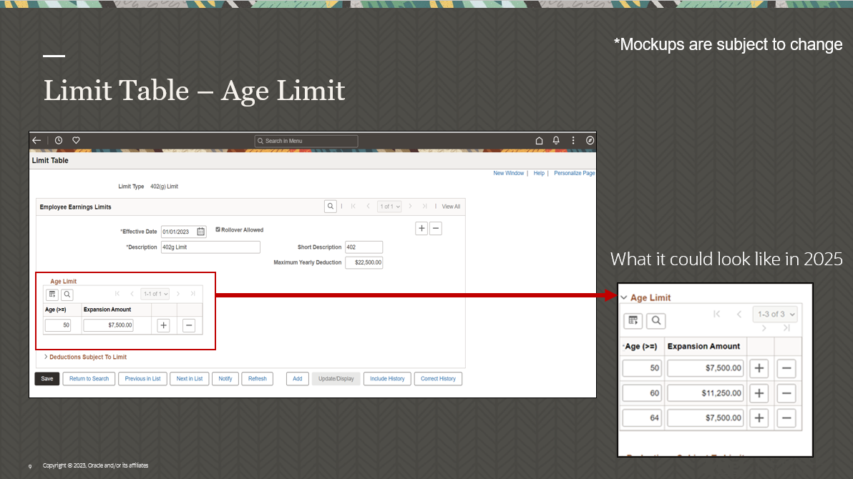
Task: Click Short Description field
Action: 364,247
